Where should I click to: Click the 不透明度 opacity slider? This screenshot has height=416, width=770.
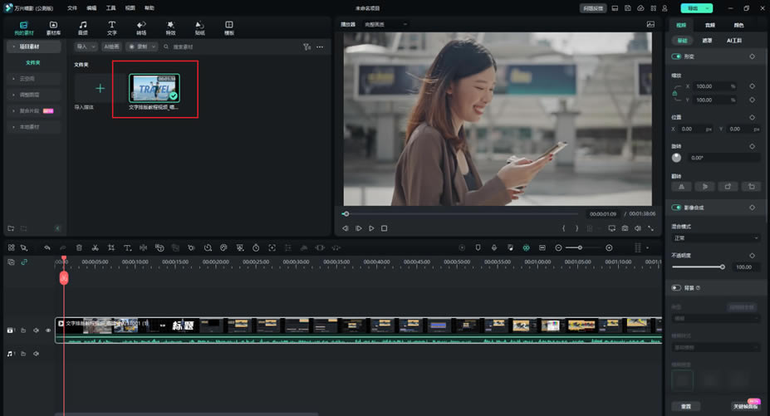[698, 267]
